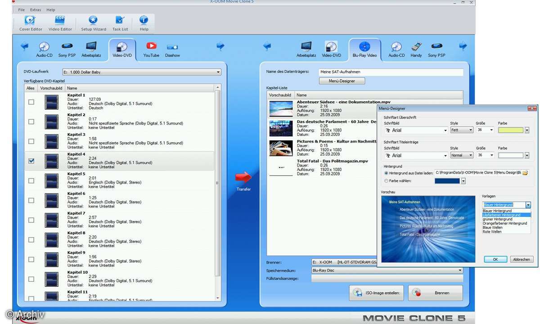Open the Help menu in menu bar
The width and height of the screenshot is (540, 324).
51,9
